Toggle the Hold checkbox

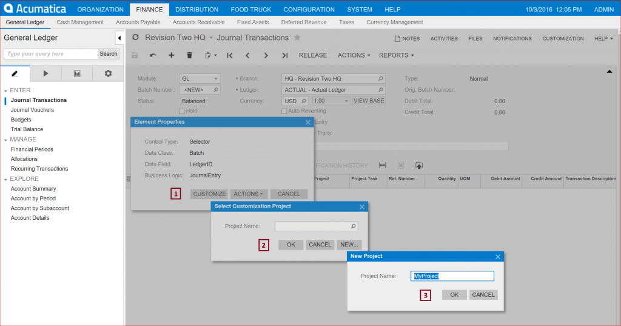coord(182,111)
